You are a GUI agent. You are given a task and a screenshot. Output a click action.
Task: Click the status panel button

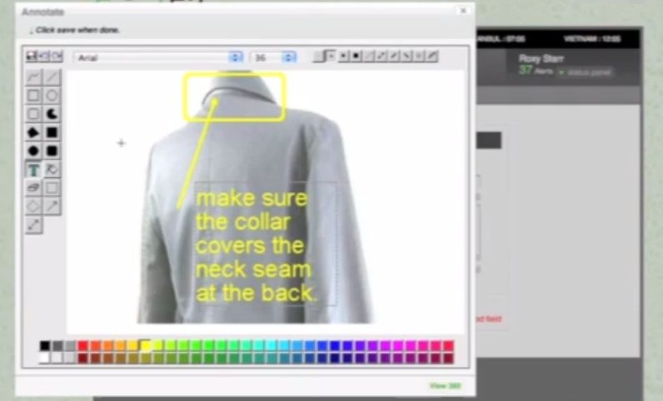[585, 72]
